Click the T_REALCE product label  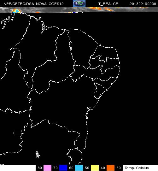point(108,4)
